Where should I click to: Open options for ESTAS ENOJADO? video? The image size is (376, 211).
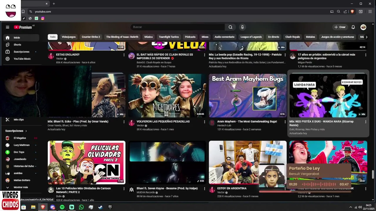(124, 55)
